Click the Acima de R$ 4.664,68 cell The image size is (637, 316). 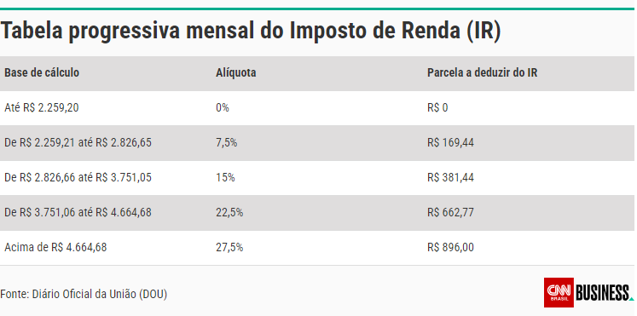[55, 248]
